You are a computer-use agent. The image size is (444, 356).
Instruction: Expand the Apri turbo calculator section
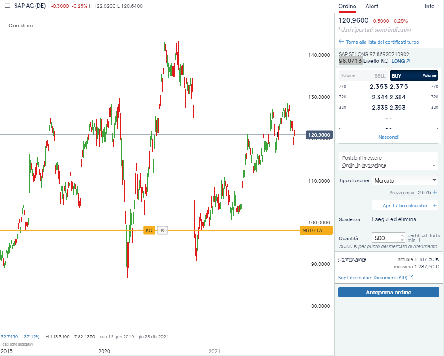pyautogui.click(x=405, y=206)
